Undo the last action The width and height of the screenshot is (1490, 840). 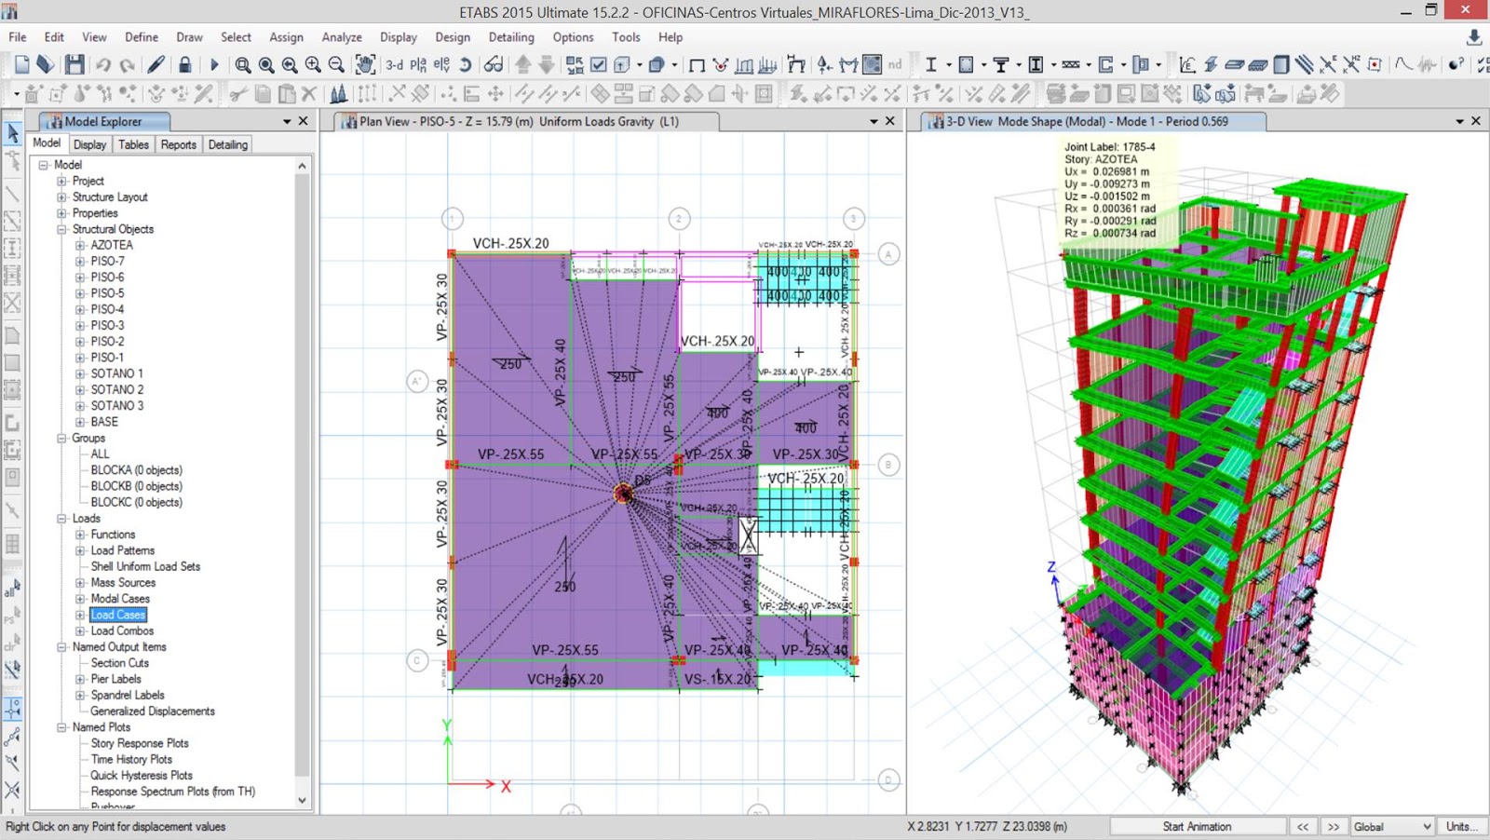click(104, 63)
